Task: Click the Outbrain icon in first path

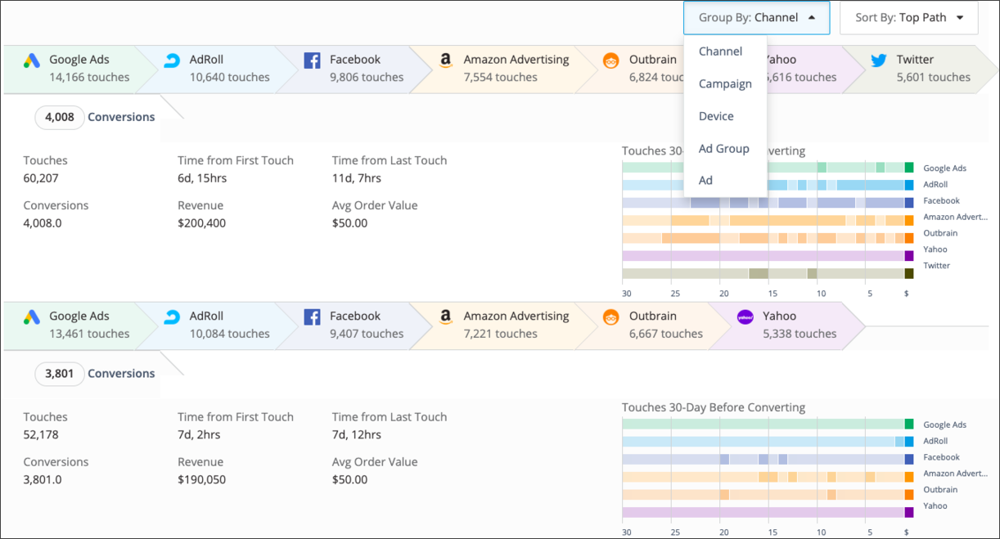Action: coord(610,61)
